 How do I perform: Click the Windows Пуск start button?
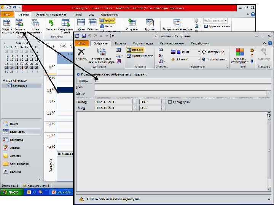[11, 192]
